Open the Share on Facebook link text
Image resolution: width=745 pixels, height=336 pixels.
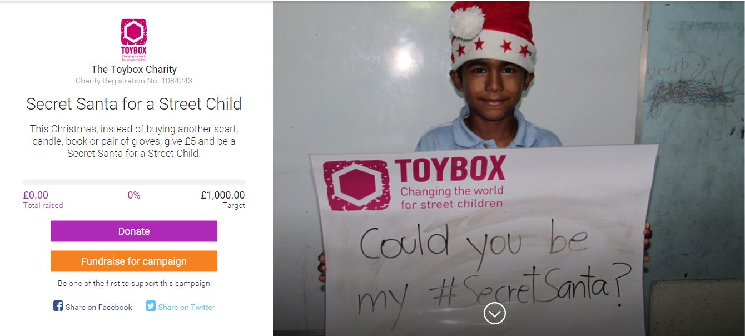[99, 307]
